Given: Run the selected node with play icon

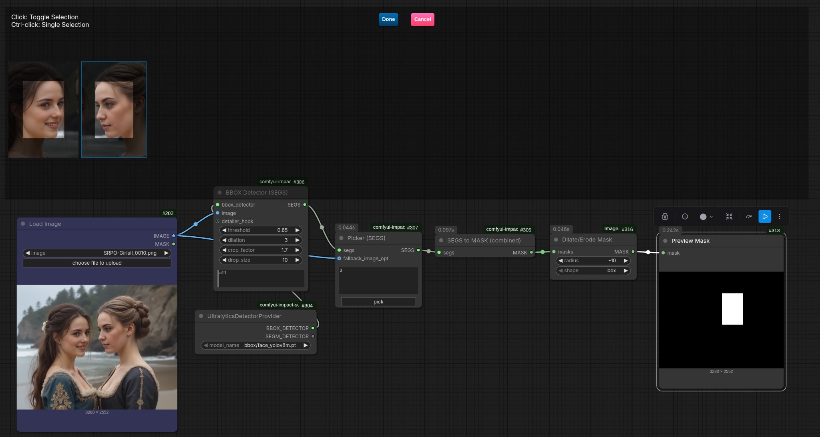Looking at the screenshot, I should 765,216.
